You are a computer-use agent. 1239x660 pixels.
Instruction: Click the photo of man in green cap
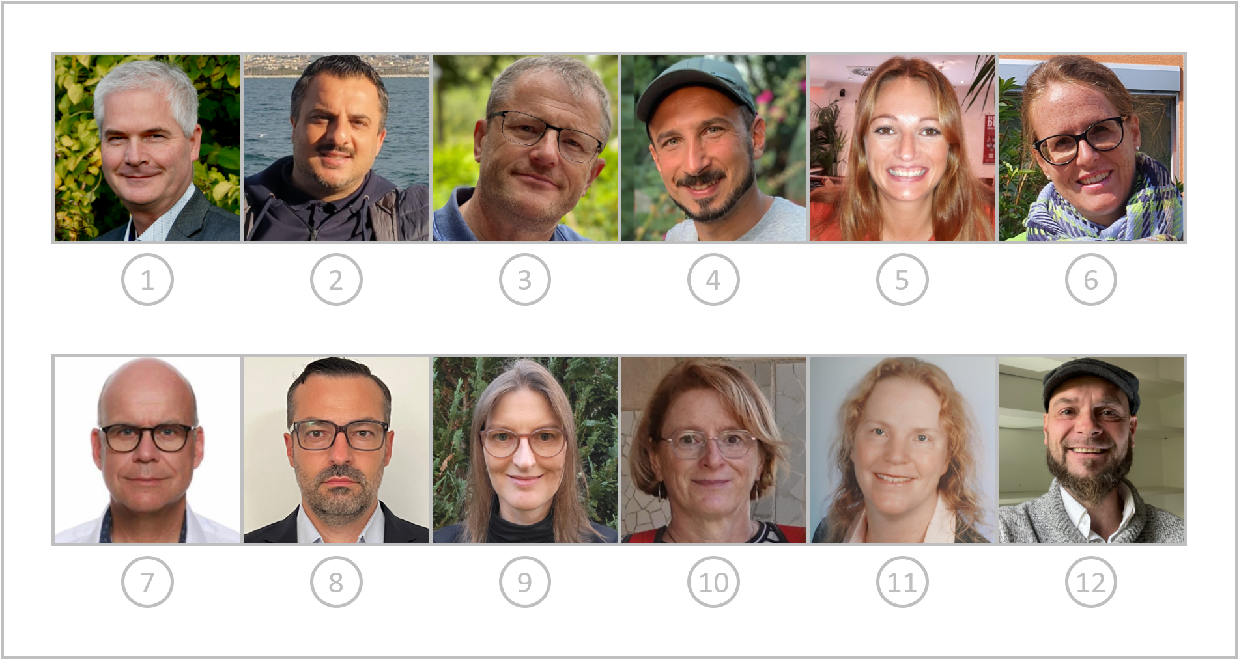[713, 148]
